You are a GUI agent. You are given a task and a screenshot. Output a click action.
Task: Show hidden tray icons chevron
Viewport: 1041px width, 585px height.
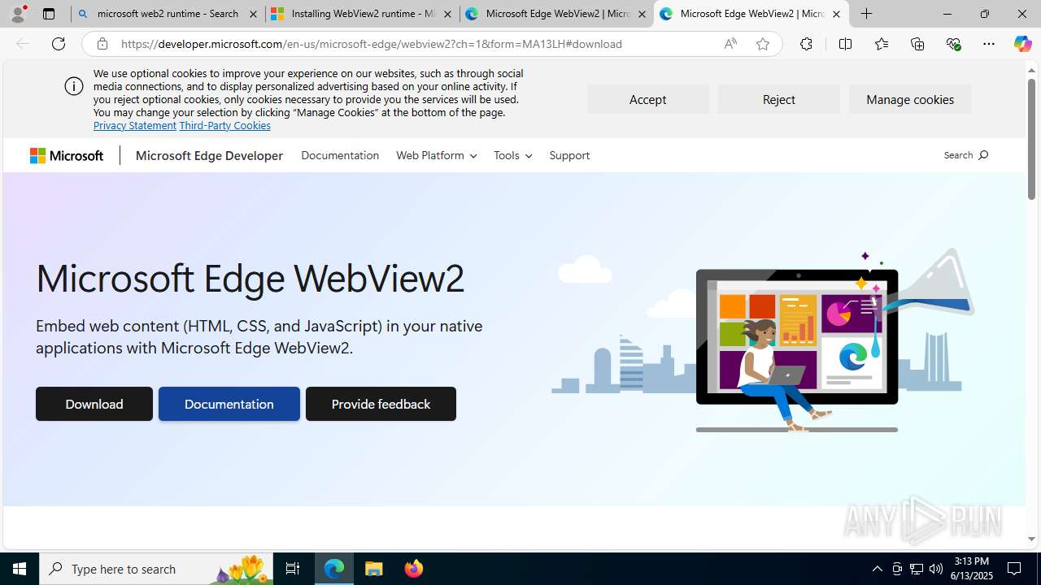[878, 569]
